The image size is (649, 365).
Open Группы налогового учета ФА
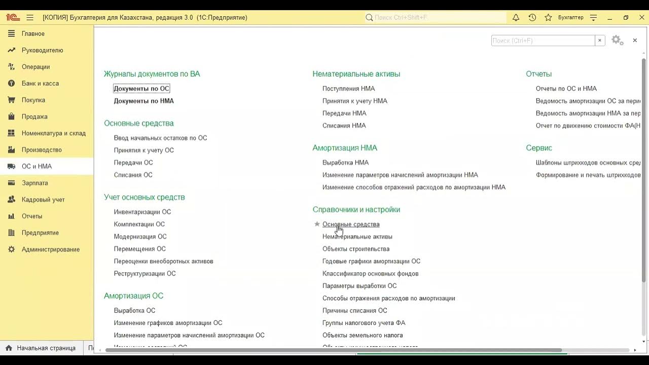(364, 323)
